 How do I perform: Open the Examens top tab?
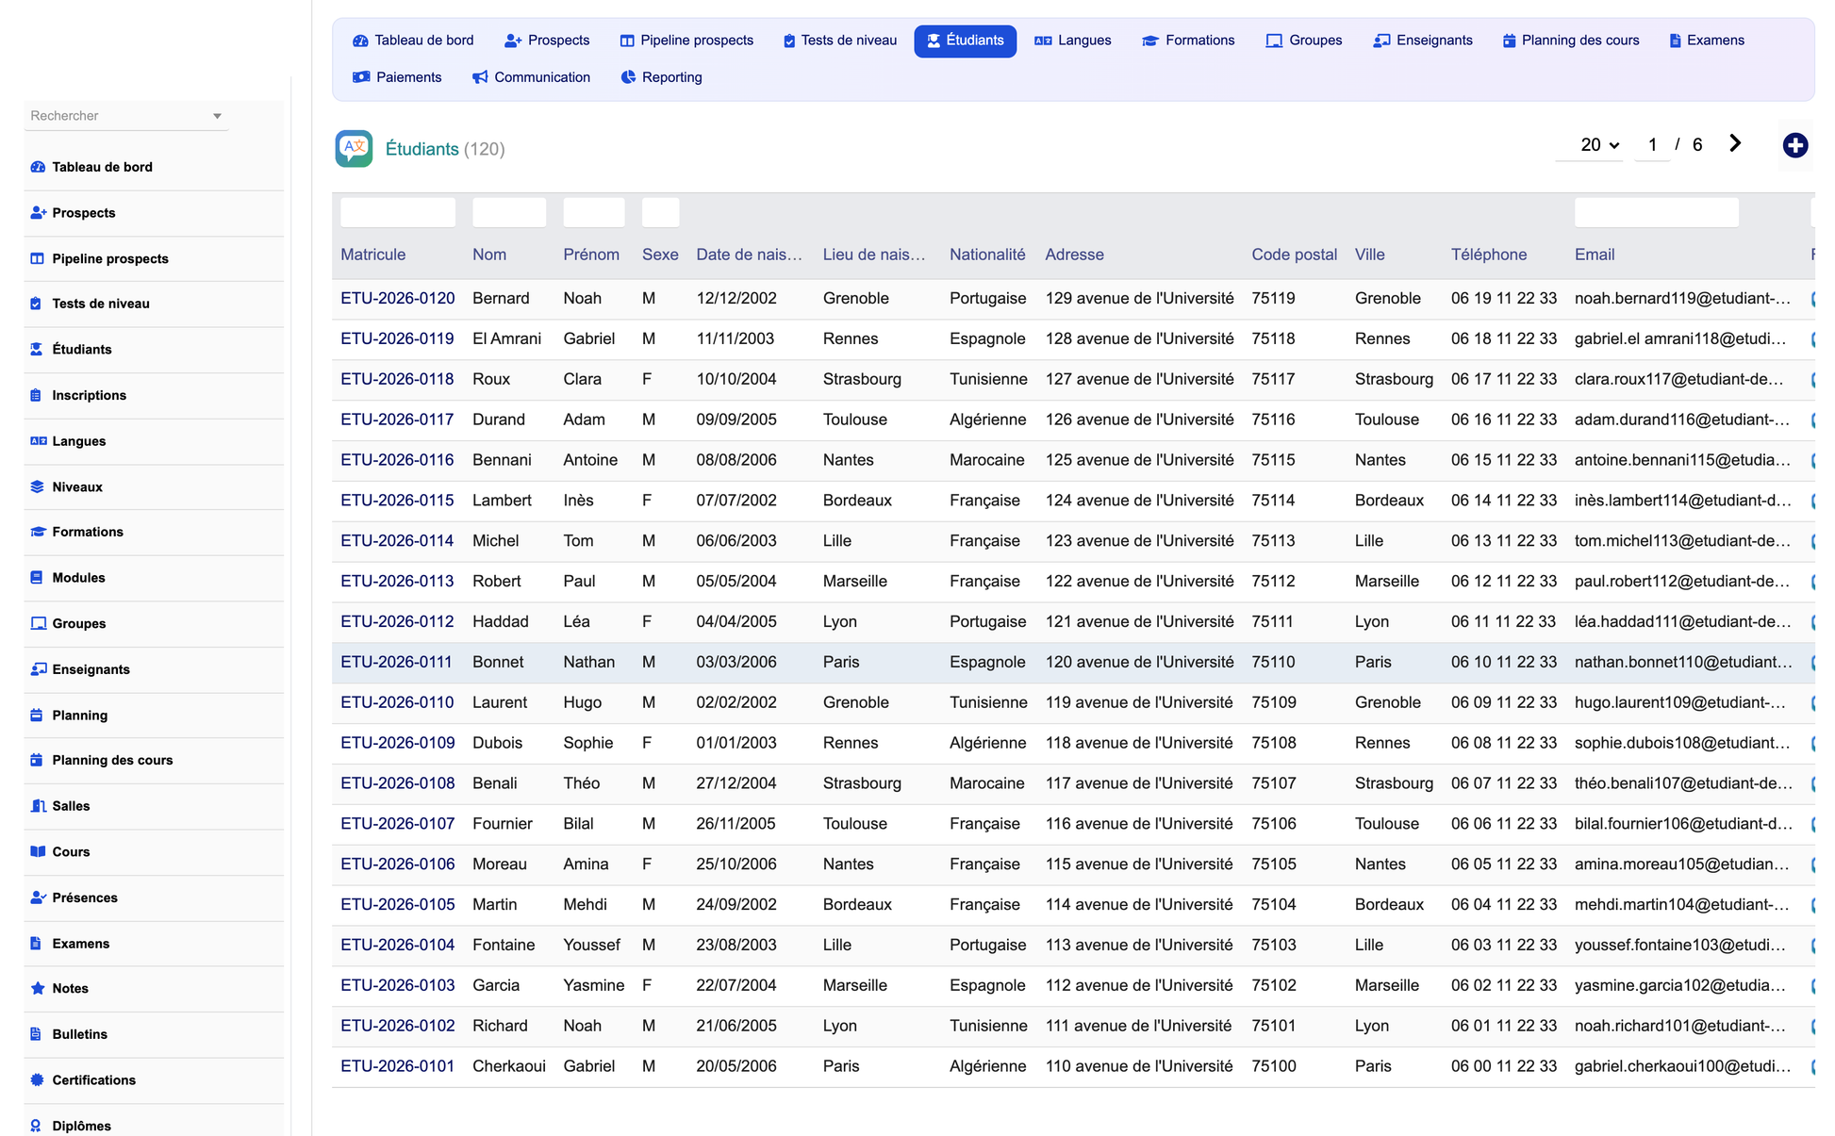[x=1707, y=41]
